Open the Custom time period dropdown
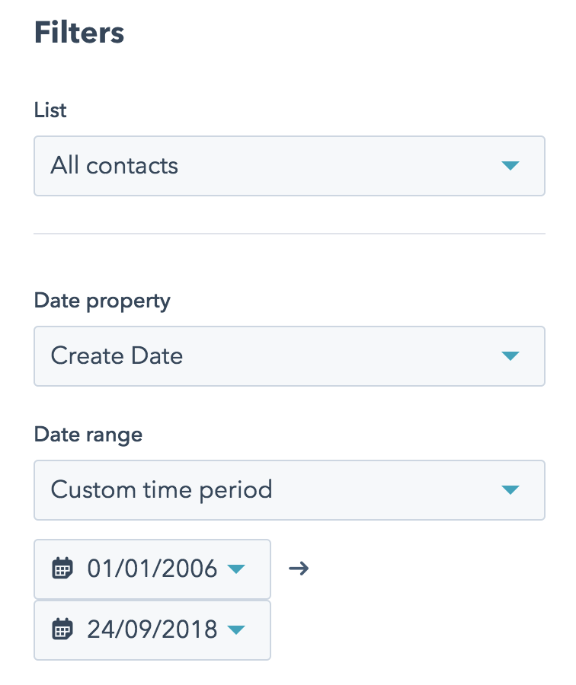Viewport: 576px width, 685px height. [290, 490]
